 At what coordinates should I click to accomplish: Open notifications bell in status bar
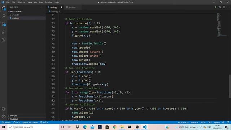[x=228, y=122]
